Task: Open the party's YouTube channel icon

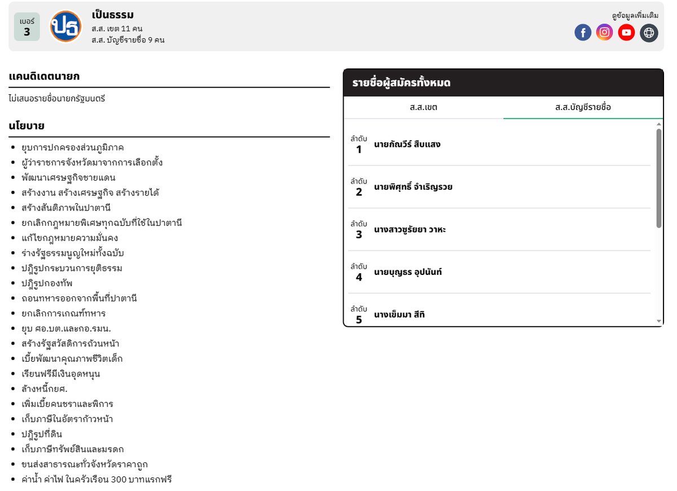Action: click(626, 33)
